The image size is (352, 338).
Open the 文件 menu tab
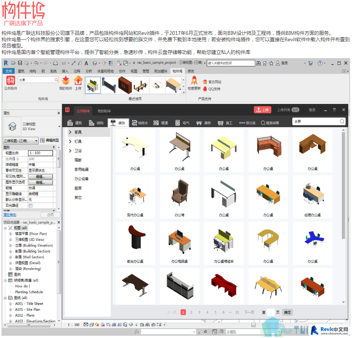click(9, 71)
